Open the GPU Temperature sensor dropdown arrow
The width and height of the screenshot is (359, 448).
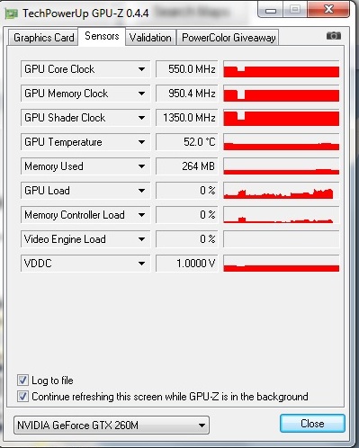point(141,142)
